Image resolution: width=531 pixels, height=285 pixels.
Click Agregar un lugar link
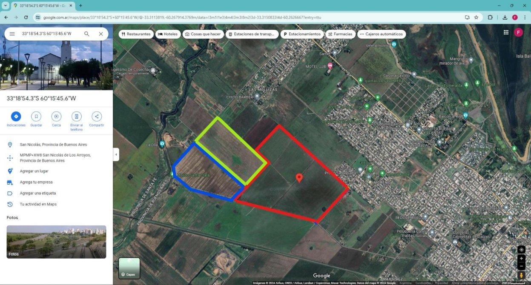[x=34, y=171]
